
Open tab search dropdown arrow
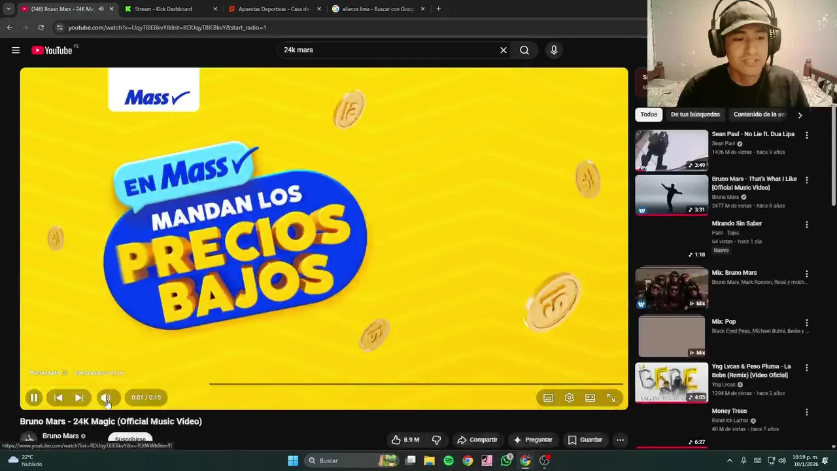[8, 9]
